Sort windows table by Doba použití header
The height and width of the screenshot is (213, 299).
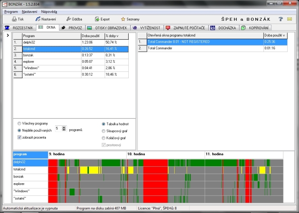pyautogui.click(x=275, y=35)
